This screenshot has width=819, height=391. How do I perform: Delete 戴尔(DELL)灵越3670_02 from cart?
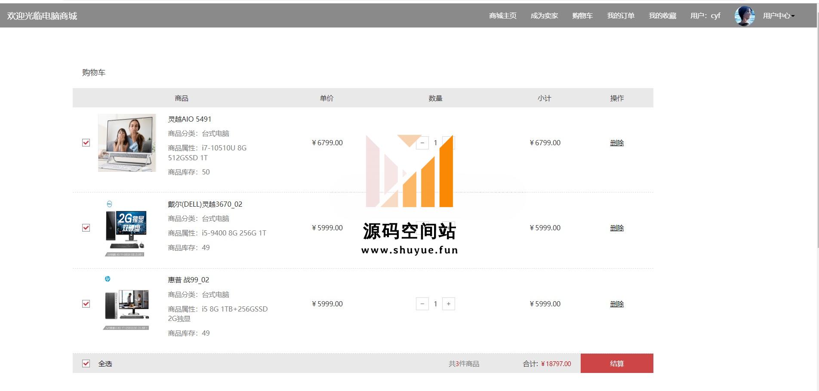[x=617, y=228]
